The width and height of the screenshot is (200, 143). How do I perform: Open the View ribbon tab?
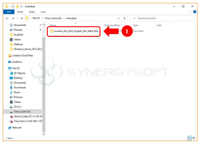[43, 12]
